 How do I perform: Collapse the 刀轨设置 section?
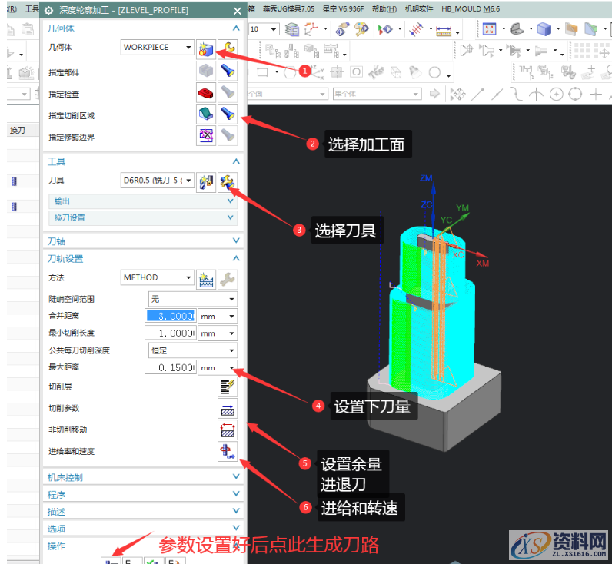pos(236,258)
